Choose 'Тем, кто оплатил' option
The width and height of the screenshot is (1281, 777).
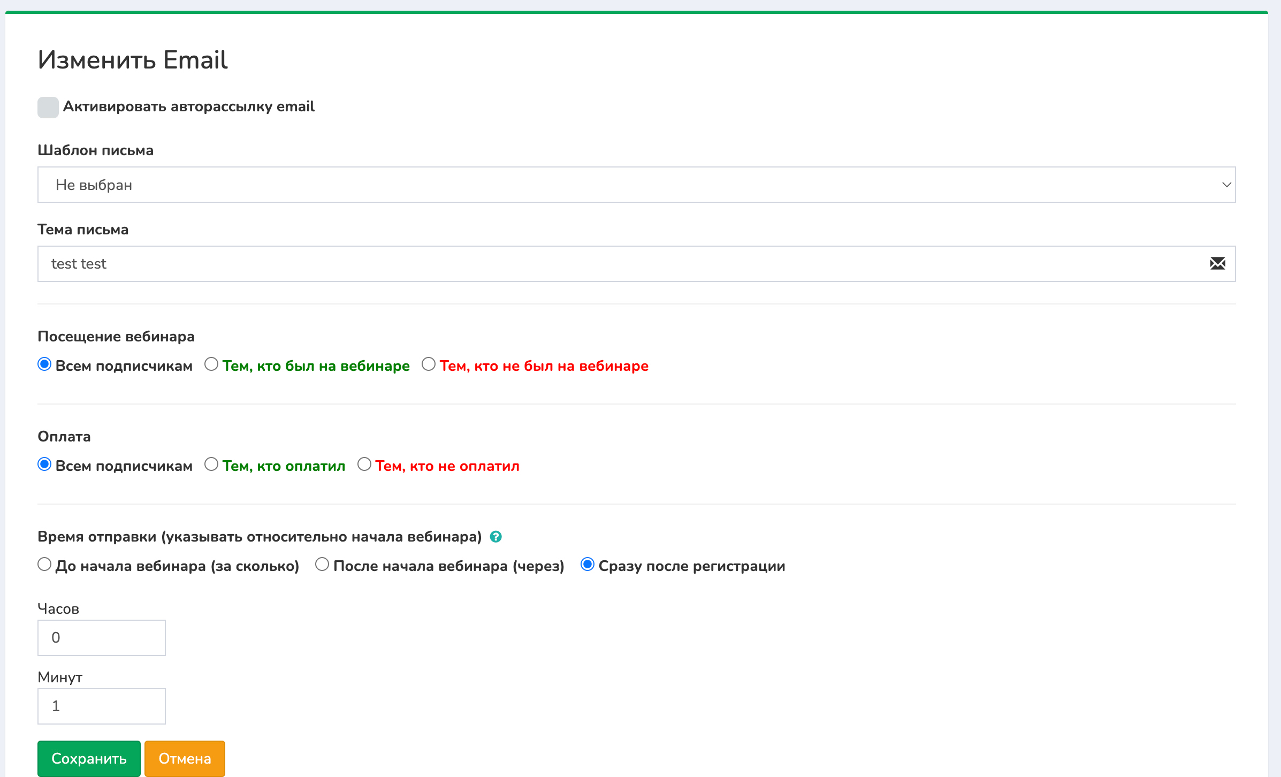tap(211, 464)
